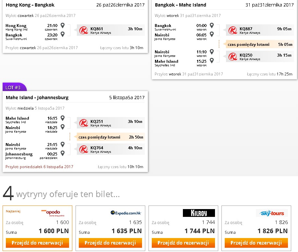Viewport: 298px width, 252px height.
Task: Click location pin beside Hong Kong 21:10 departure
Action: 63,25
